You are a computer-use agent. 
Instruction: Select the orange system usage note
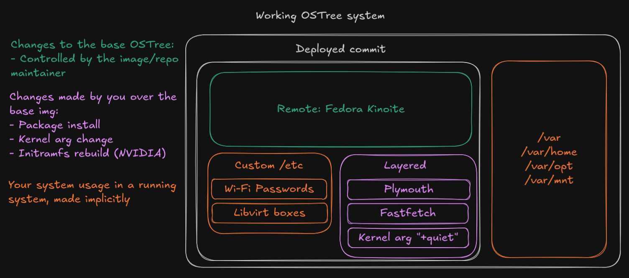(93, 192)
